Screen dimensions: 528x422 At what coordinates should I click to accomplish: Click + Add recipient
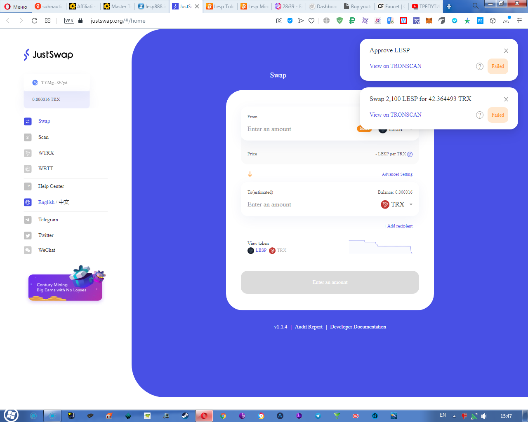tap(398, 226)
